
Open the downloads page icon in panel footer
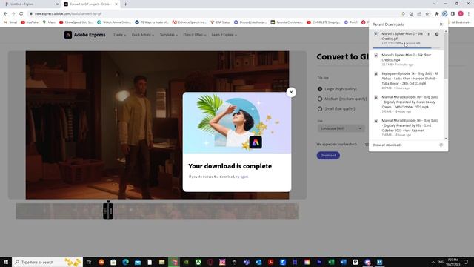coord(441,145)
